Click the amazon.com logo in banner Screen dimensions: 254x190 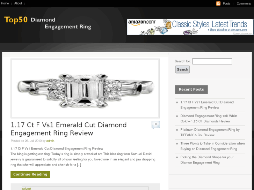142,23
